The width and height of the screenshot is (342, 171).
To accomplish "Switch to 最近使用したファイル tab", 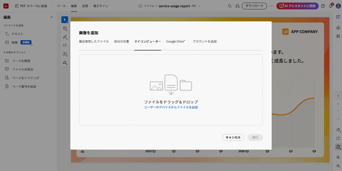I will [94, 41].
